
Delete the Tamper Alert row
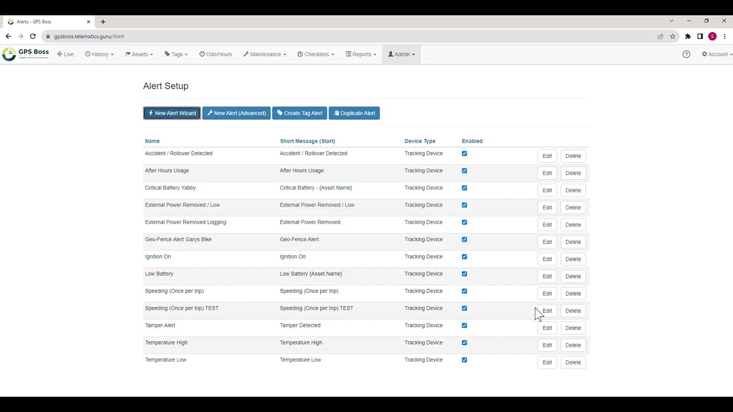click(573, 328)
